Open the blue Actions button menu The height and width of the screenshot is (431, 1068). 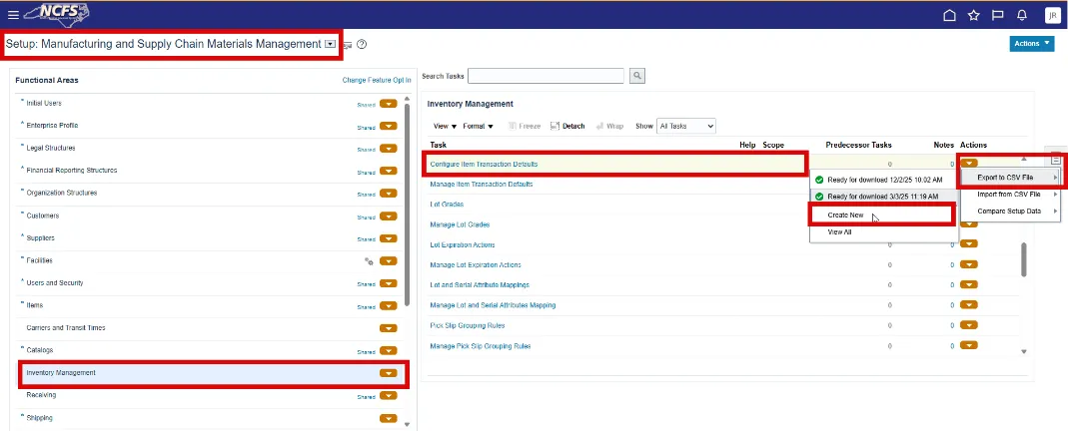click(x=1032, y=44)
